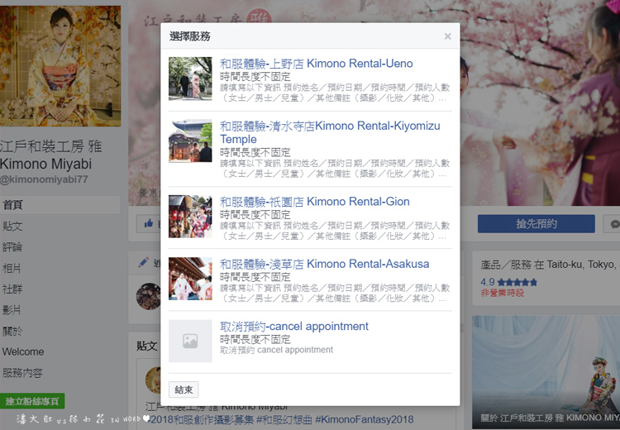Choose 和服體驗-淺草店 Kimono Rental-Asakusa
The height and width of the screenshot is (430, 620).
324,264
